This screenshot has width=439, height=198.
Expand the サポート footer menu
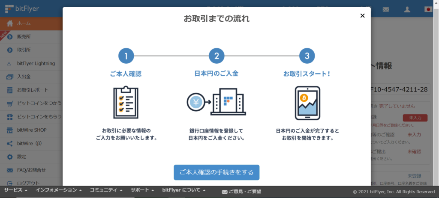pyautogui.click(x=142, y=190)
